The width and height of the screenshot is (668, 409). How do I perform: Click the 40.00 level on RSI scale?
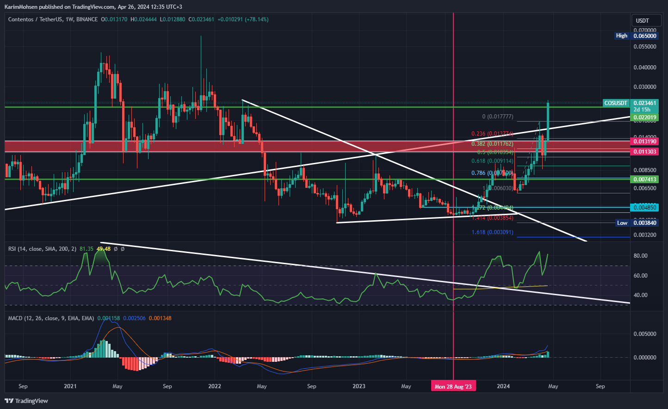(640, 295)
